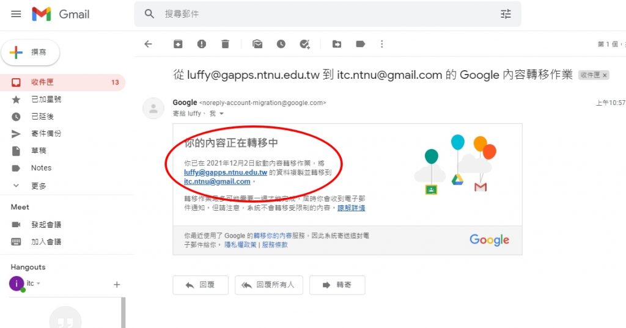The width and height of the screenshot is (626, 328).
Task: Click the Gmail logo
Action: point(61,15)
